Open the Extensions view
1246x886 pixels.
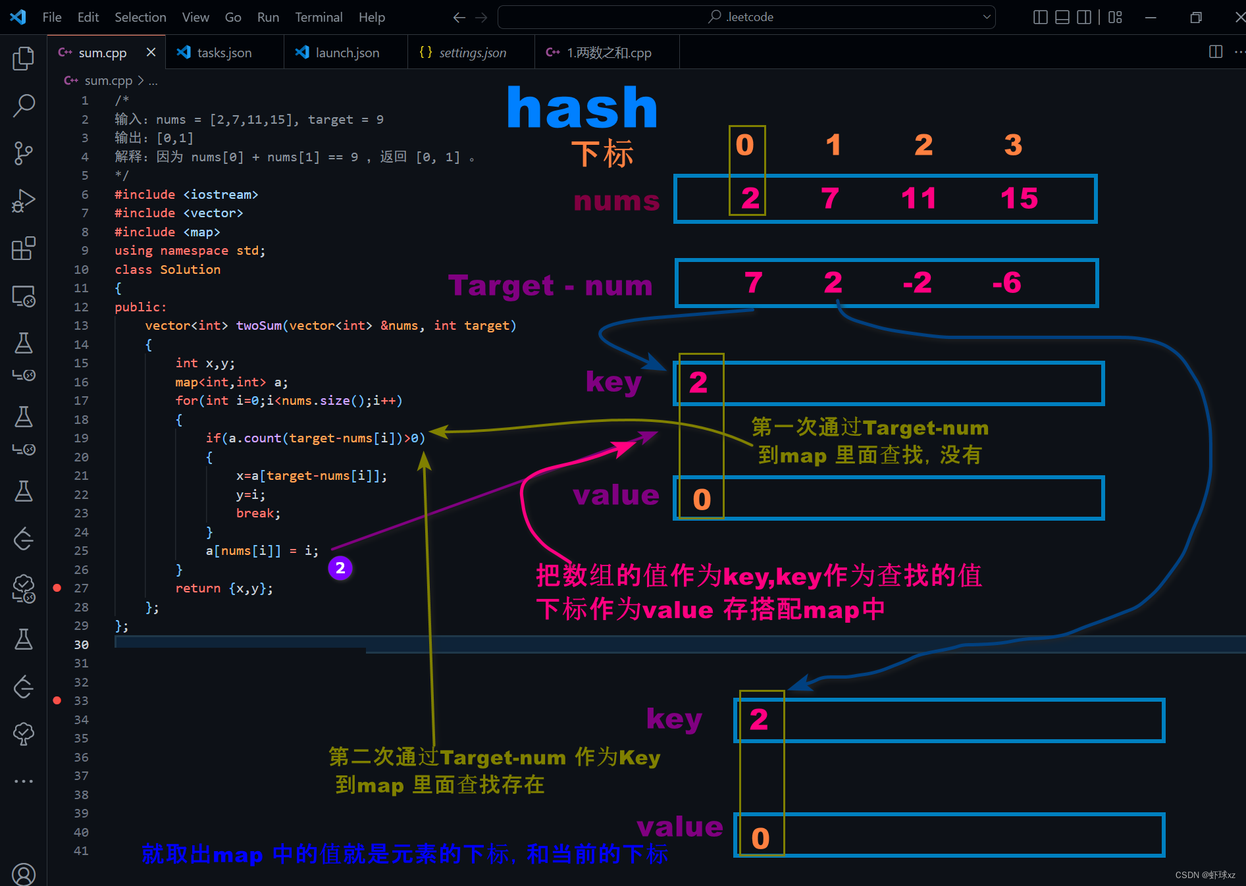(x=24, y=249)
